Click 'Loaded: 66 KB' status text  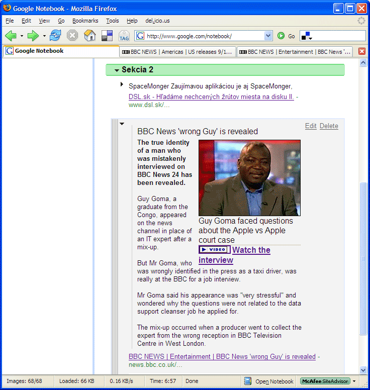(x=76, y=381)
